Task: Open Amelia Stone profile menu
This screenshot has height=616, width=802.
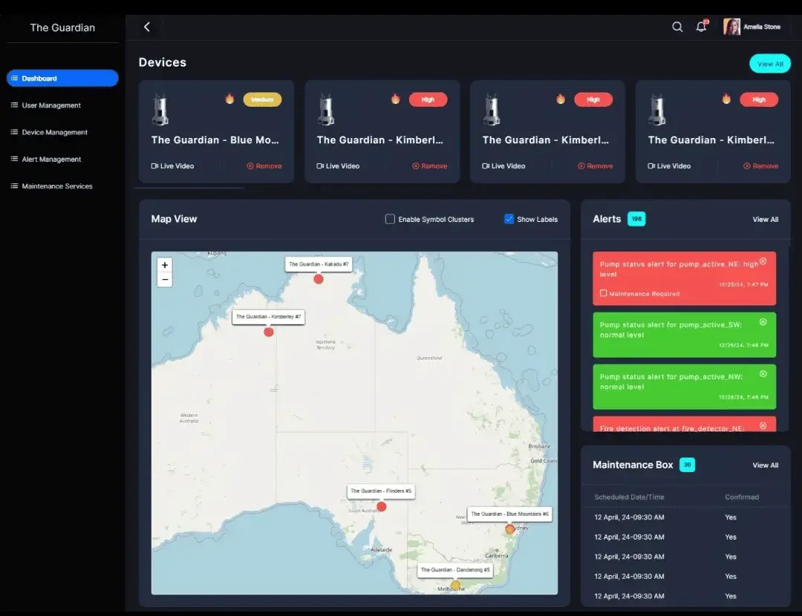Action: pos(752,27)
